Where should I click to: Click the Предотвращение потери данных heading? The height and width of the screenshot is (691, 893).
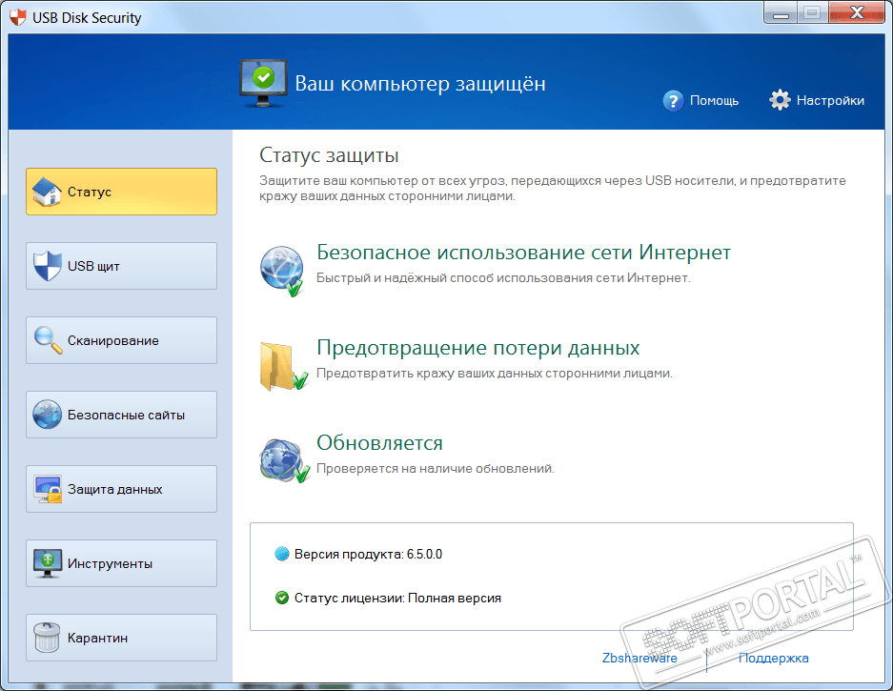[x=477, y=348]
